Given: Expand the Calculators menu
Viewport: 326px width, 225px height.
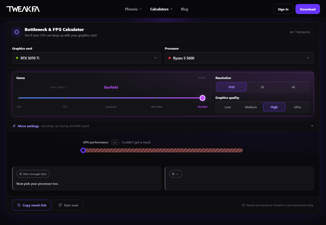Looking at the screenshot, I should tap(161, 9).
